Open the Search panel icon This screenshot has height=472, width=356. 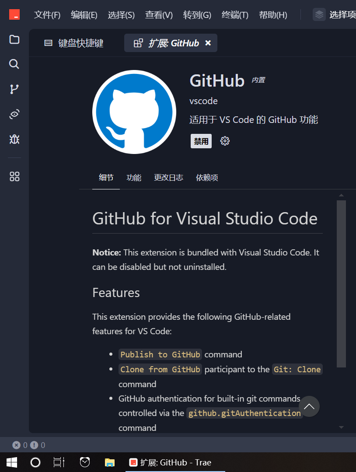pyautogui.click(x=14, y=64)
